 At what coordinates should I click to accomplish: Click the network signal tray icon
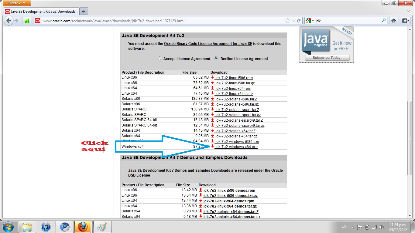tap(374, 227)
